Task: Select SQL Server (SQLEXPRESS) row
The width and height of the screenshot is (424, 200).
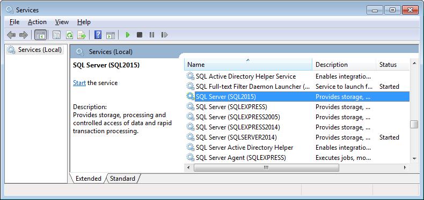Action: pos(297,107)
